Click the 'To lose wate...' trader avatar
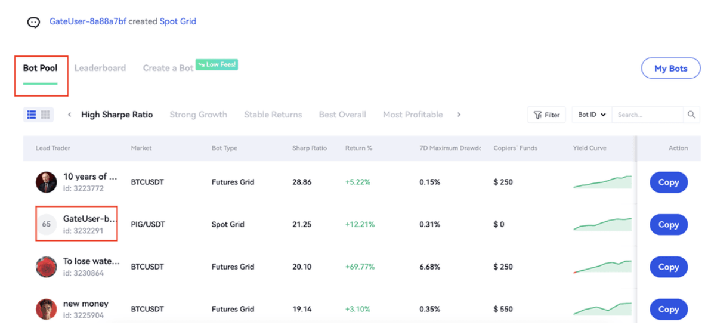 point(46,267)
